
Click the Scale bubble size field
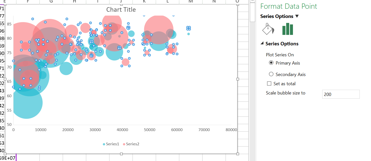click(340, 94)
